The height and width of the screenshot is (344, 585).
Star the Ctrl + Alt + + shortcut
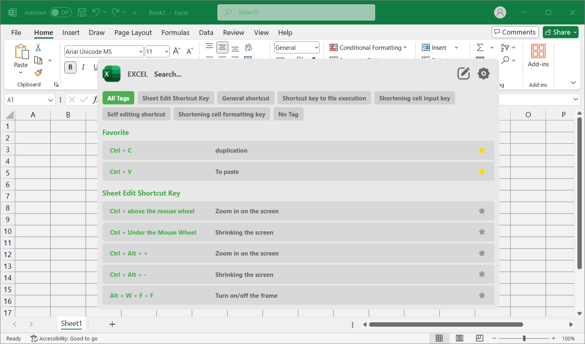click(x=482, y=253)
